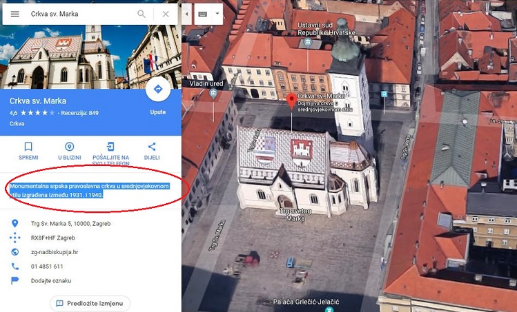Viewport: 517px width, 312px height.
Task: Click the red map pin of Crkva sv. Marka
Action: click(291, 101)
